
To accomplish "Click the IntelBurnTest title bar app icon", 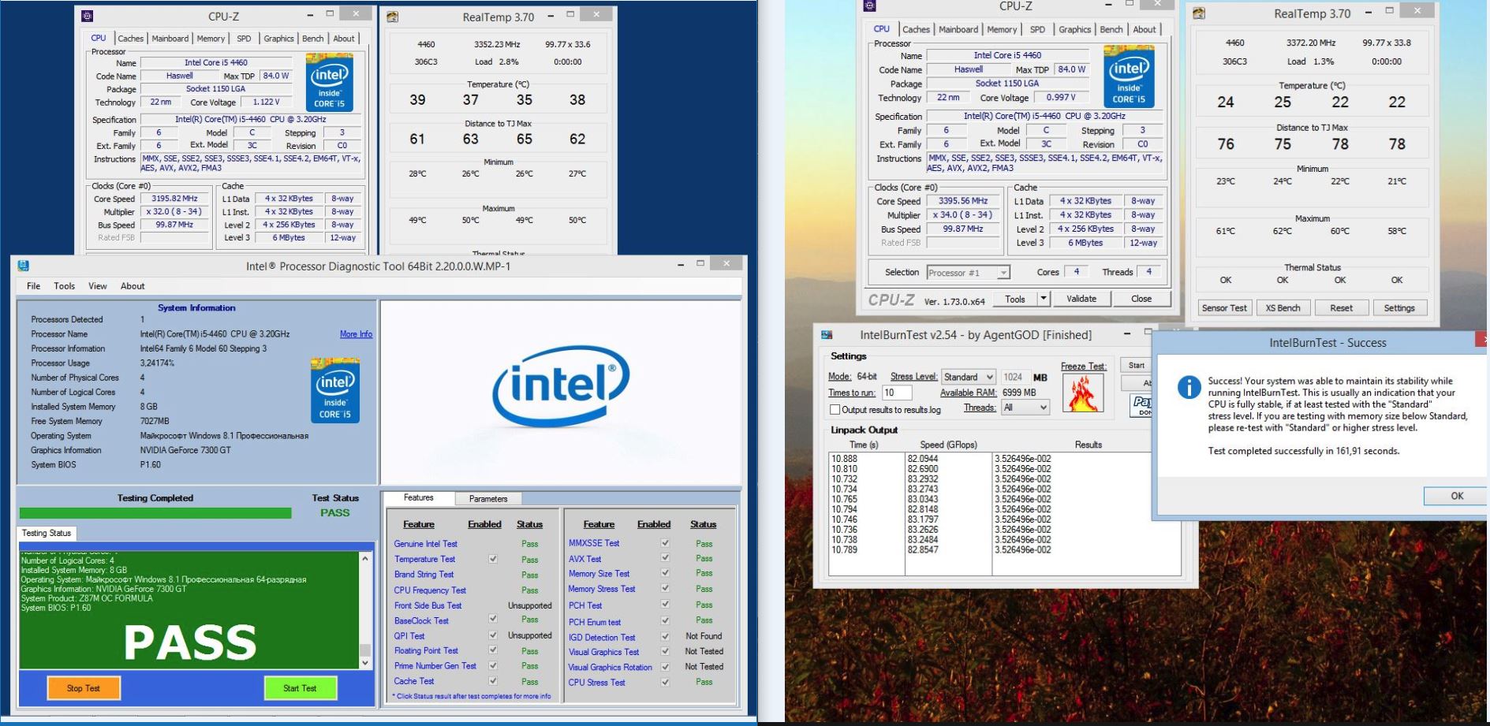I will click(x=827, y=335).
